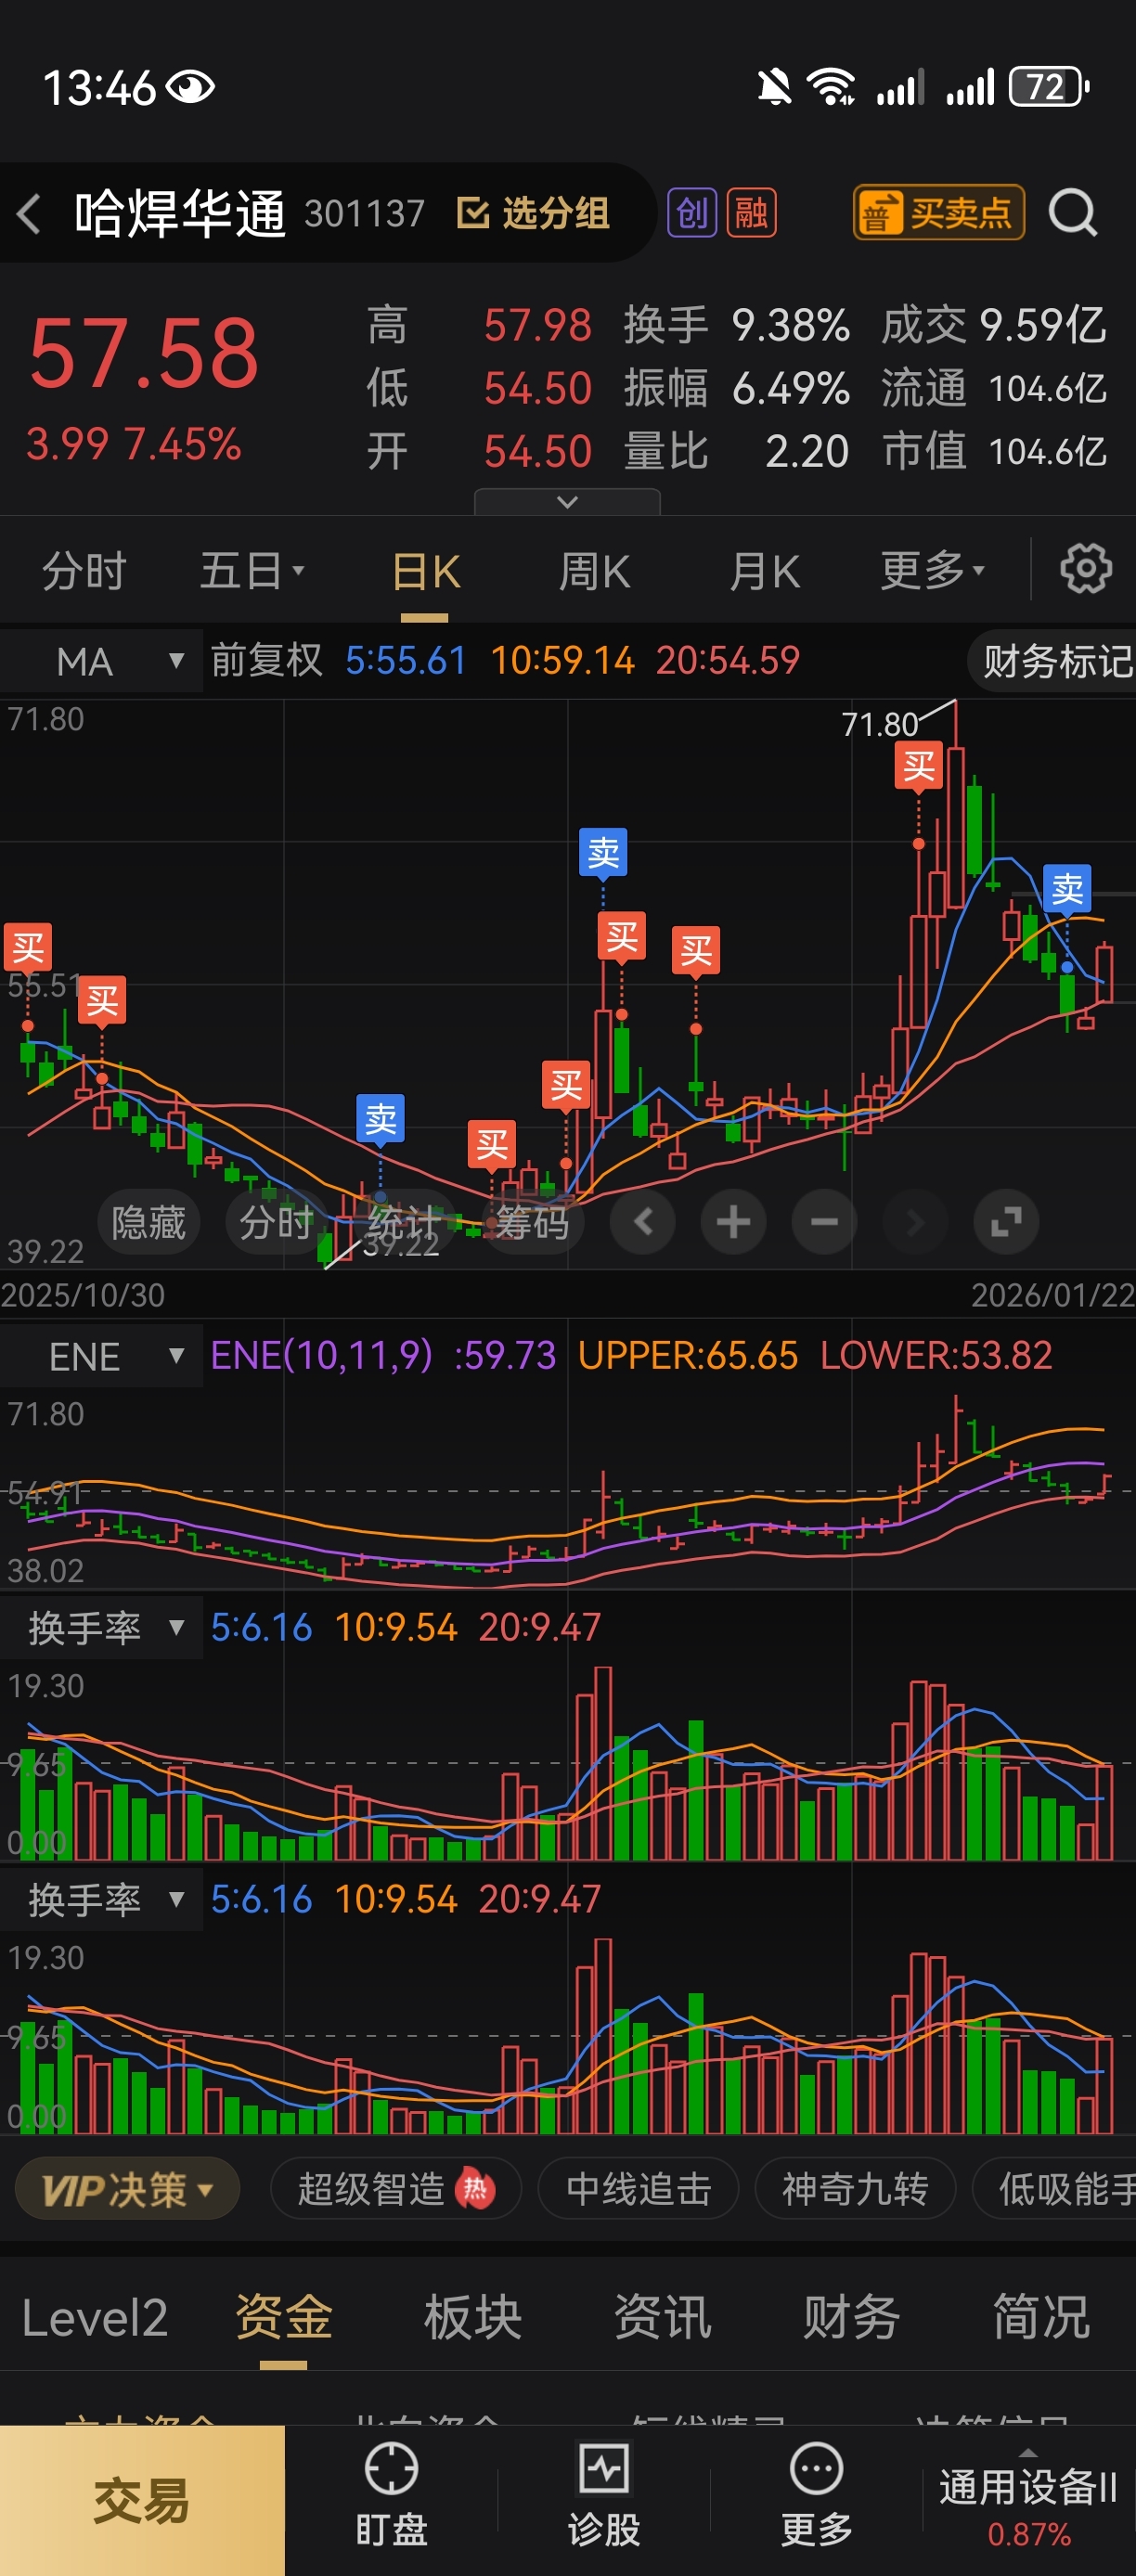
Task: Open the 财务 tab
Action: coord(851,2317)
